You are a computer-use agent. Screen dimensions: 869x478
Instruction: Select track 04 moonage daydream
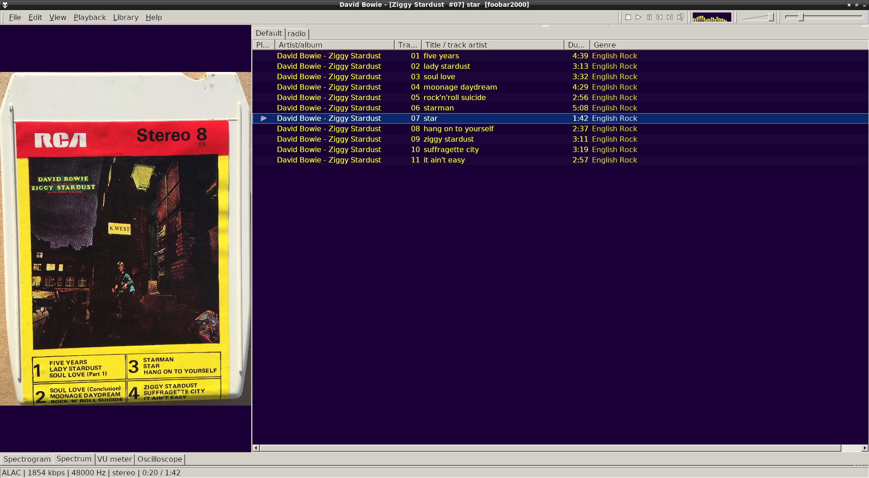[x=560, y=87]
